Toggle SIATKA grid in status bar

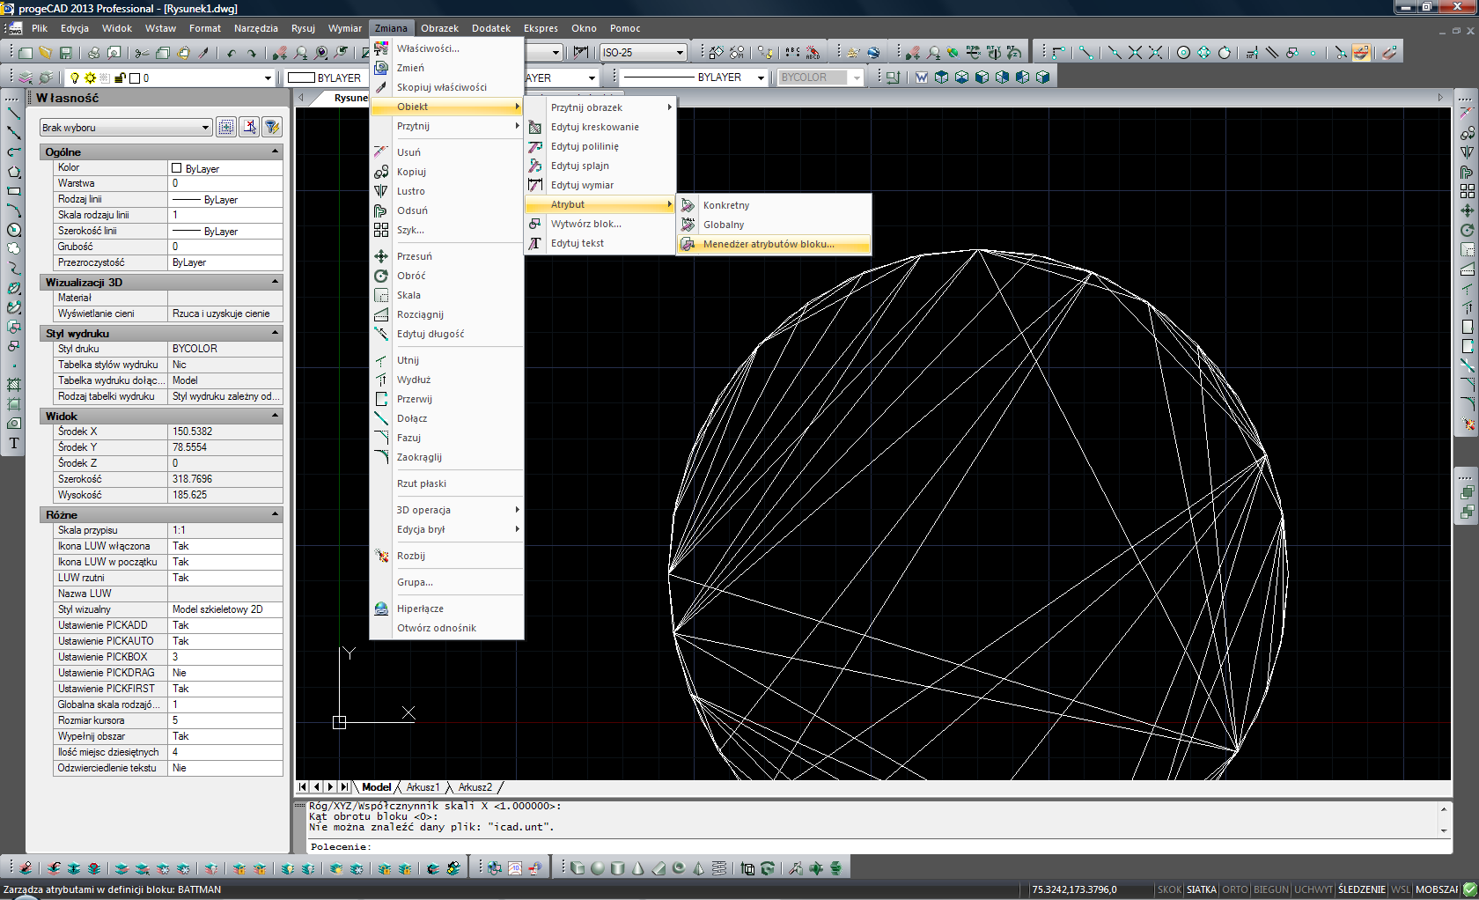tap(1201, 889)
